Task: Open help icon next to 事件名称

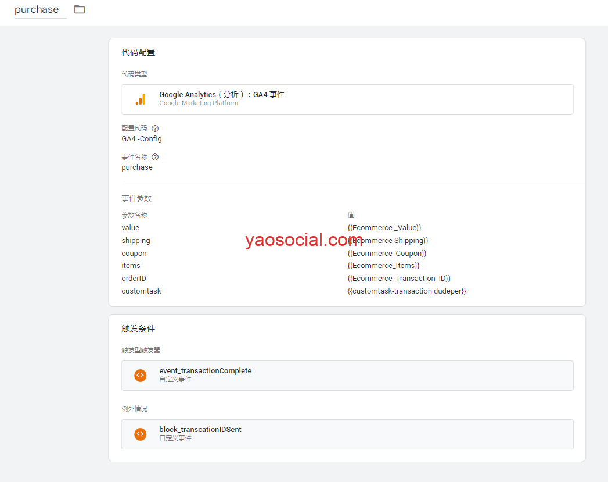Action: (155, 157)
